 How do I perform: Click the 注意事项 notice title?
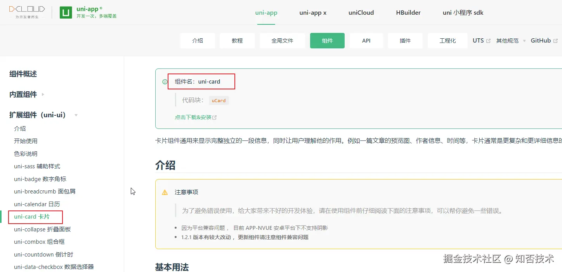[x=186, y=192]
